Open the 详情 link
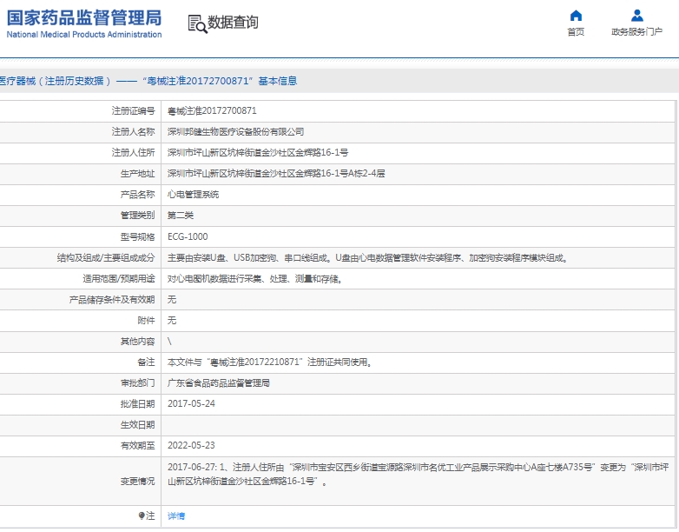Viewport: 679px width, 532px height. [176, 516]
